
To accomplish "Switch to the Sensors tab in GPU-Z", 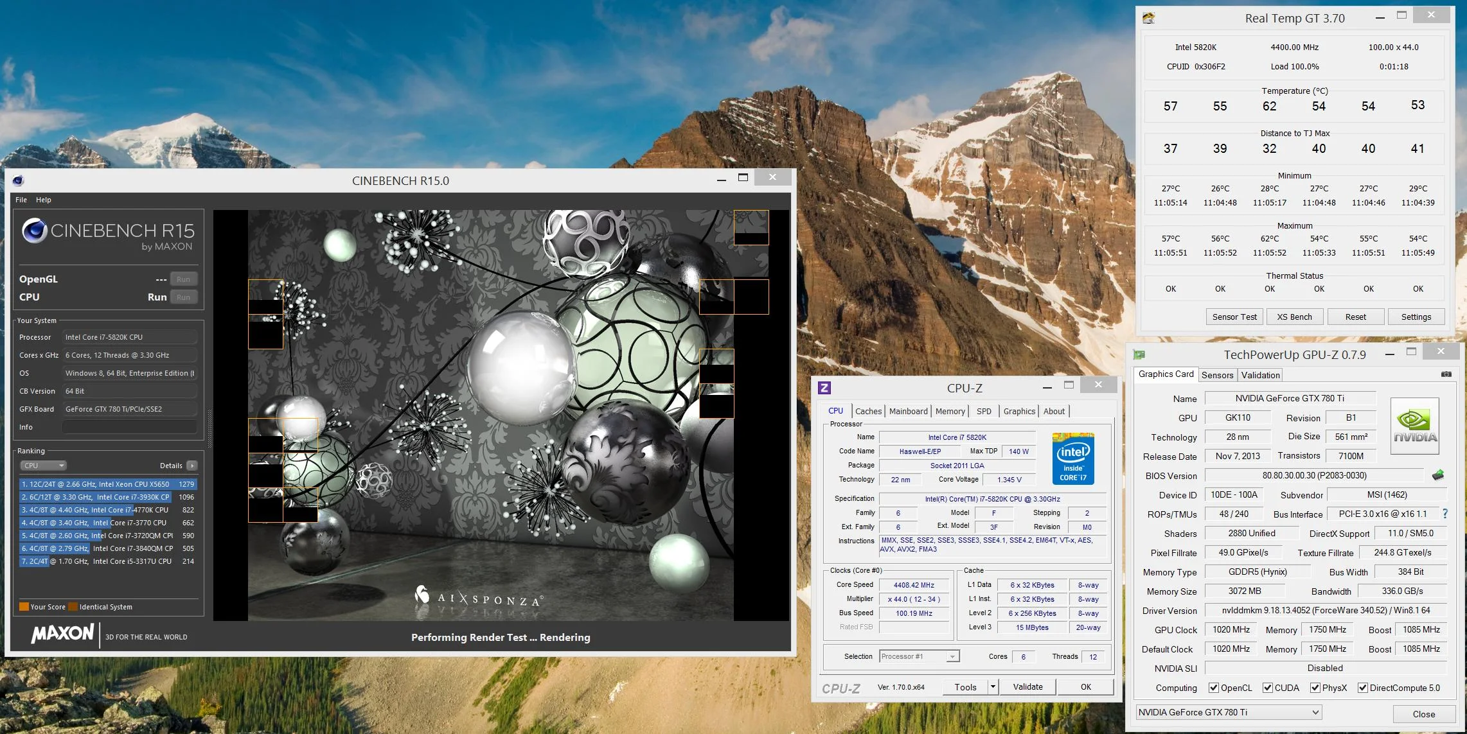I will [x=1217, y=375].
